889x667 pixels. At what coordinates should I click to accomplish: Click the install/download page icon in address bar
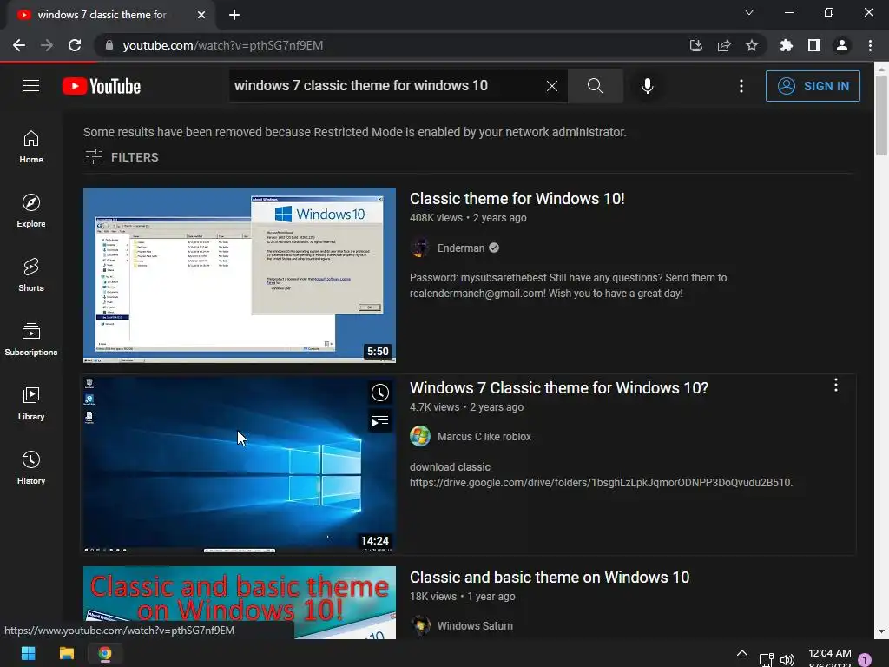(x=695, y=45)
